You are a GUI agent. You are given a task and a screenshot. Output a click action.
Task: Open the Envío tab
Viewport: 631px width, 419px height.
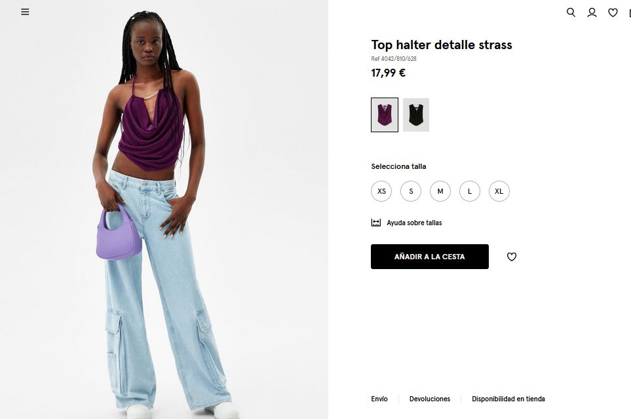379,399
